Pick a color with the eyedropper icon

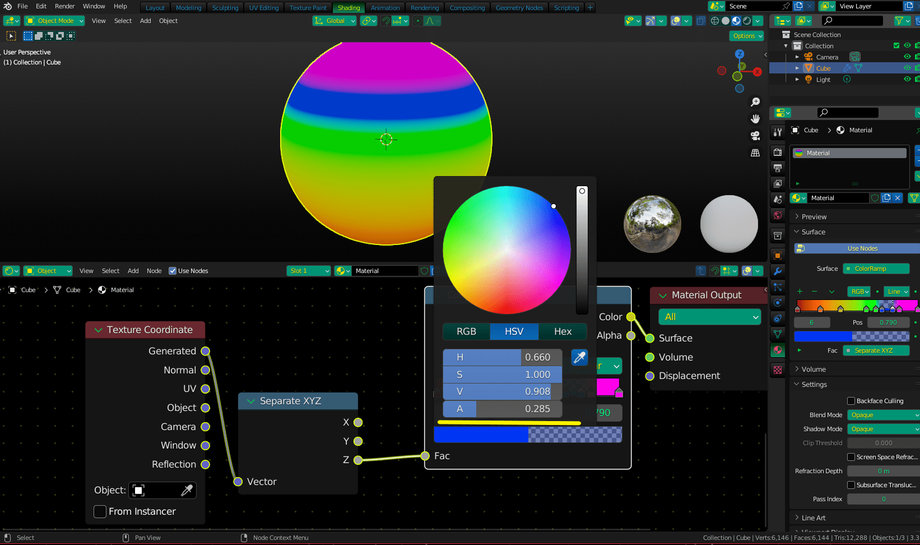pyautogui.click(x=579, y=357)
